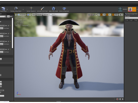
Task: Browse to asset magnifier for first material slot
Action: pos(8,25)
